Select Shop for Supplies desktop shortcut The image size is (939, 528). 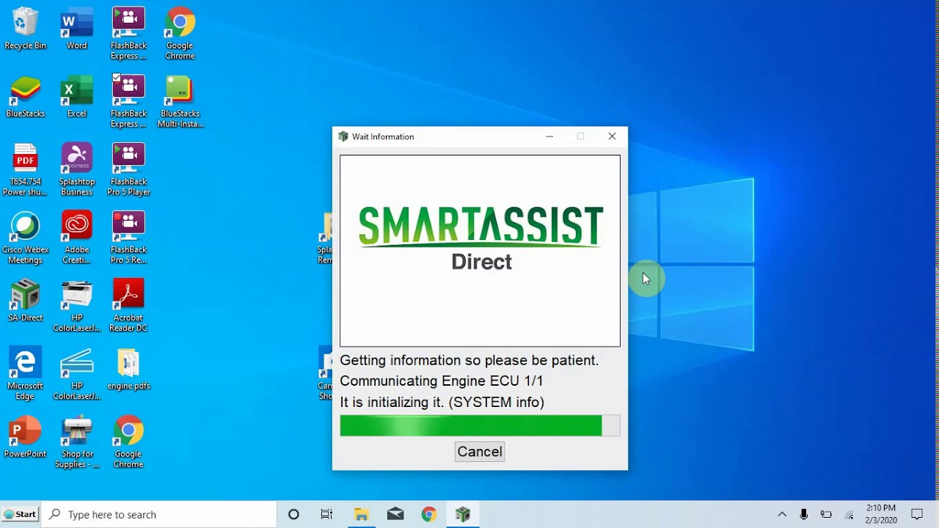[76, 442]
